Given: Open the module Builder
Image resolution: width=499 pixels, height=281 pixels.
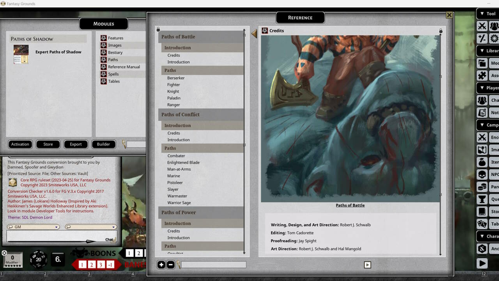Looking at the screenshot, I should [x=103, y=144].
